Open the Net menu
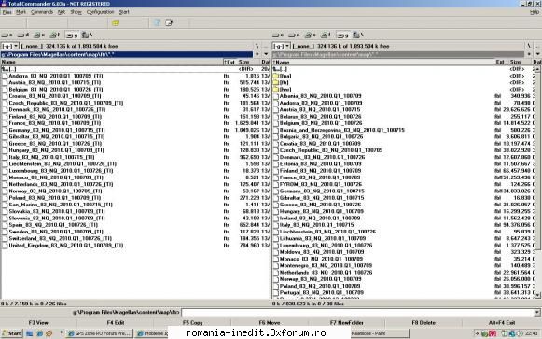 (x=62, y=12)
